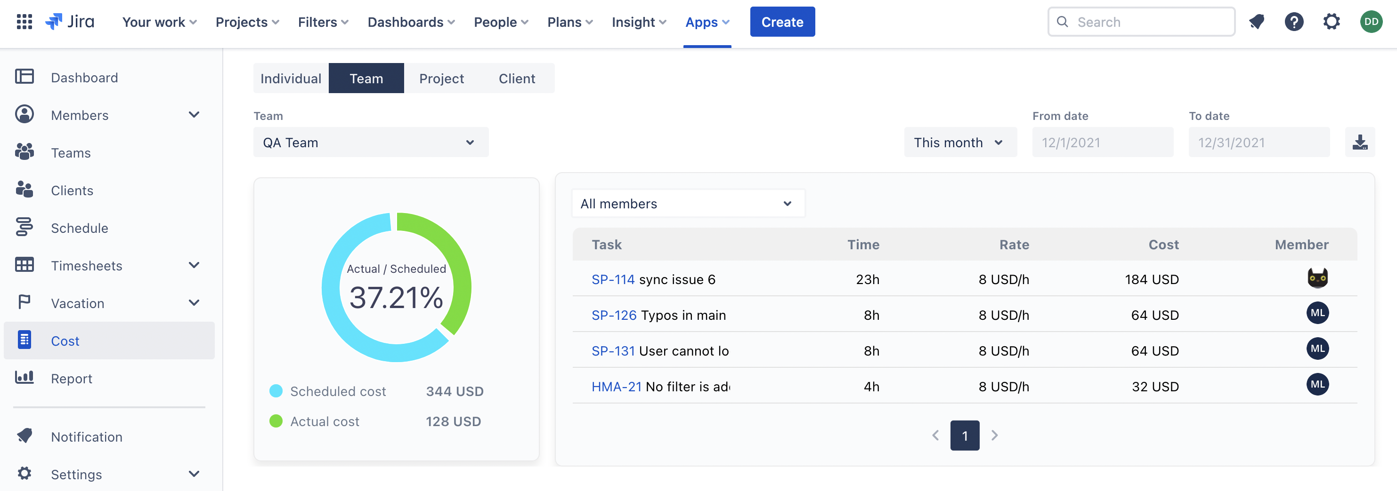Expand the Timesheets sidebar section
1397x491 pixels.
pos(194,265)
